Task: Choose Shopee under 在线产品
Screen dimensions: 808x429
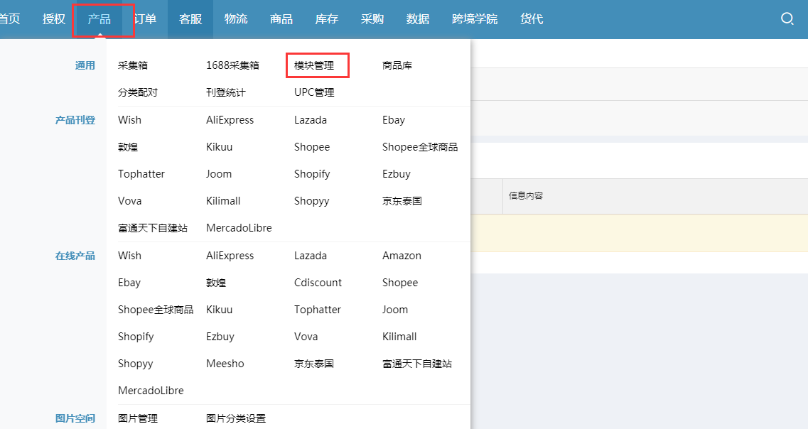Action: pos(400,283)
